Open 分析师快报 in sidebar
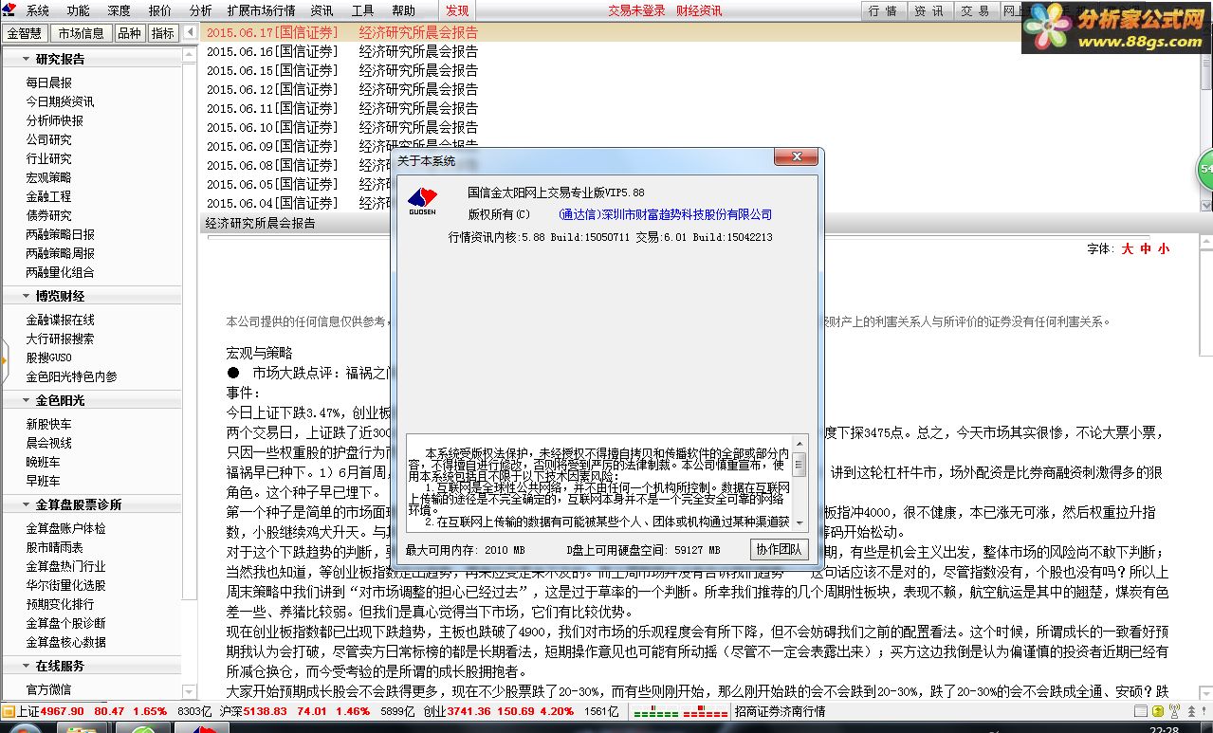 click(x=54, y=120)
